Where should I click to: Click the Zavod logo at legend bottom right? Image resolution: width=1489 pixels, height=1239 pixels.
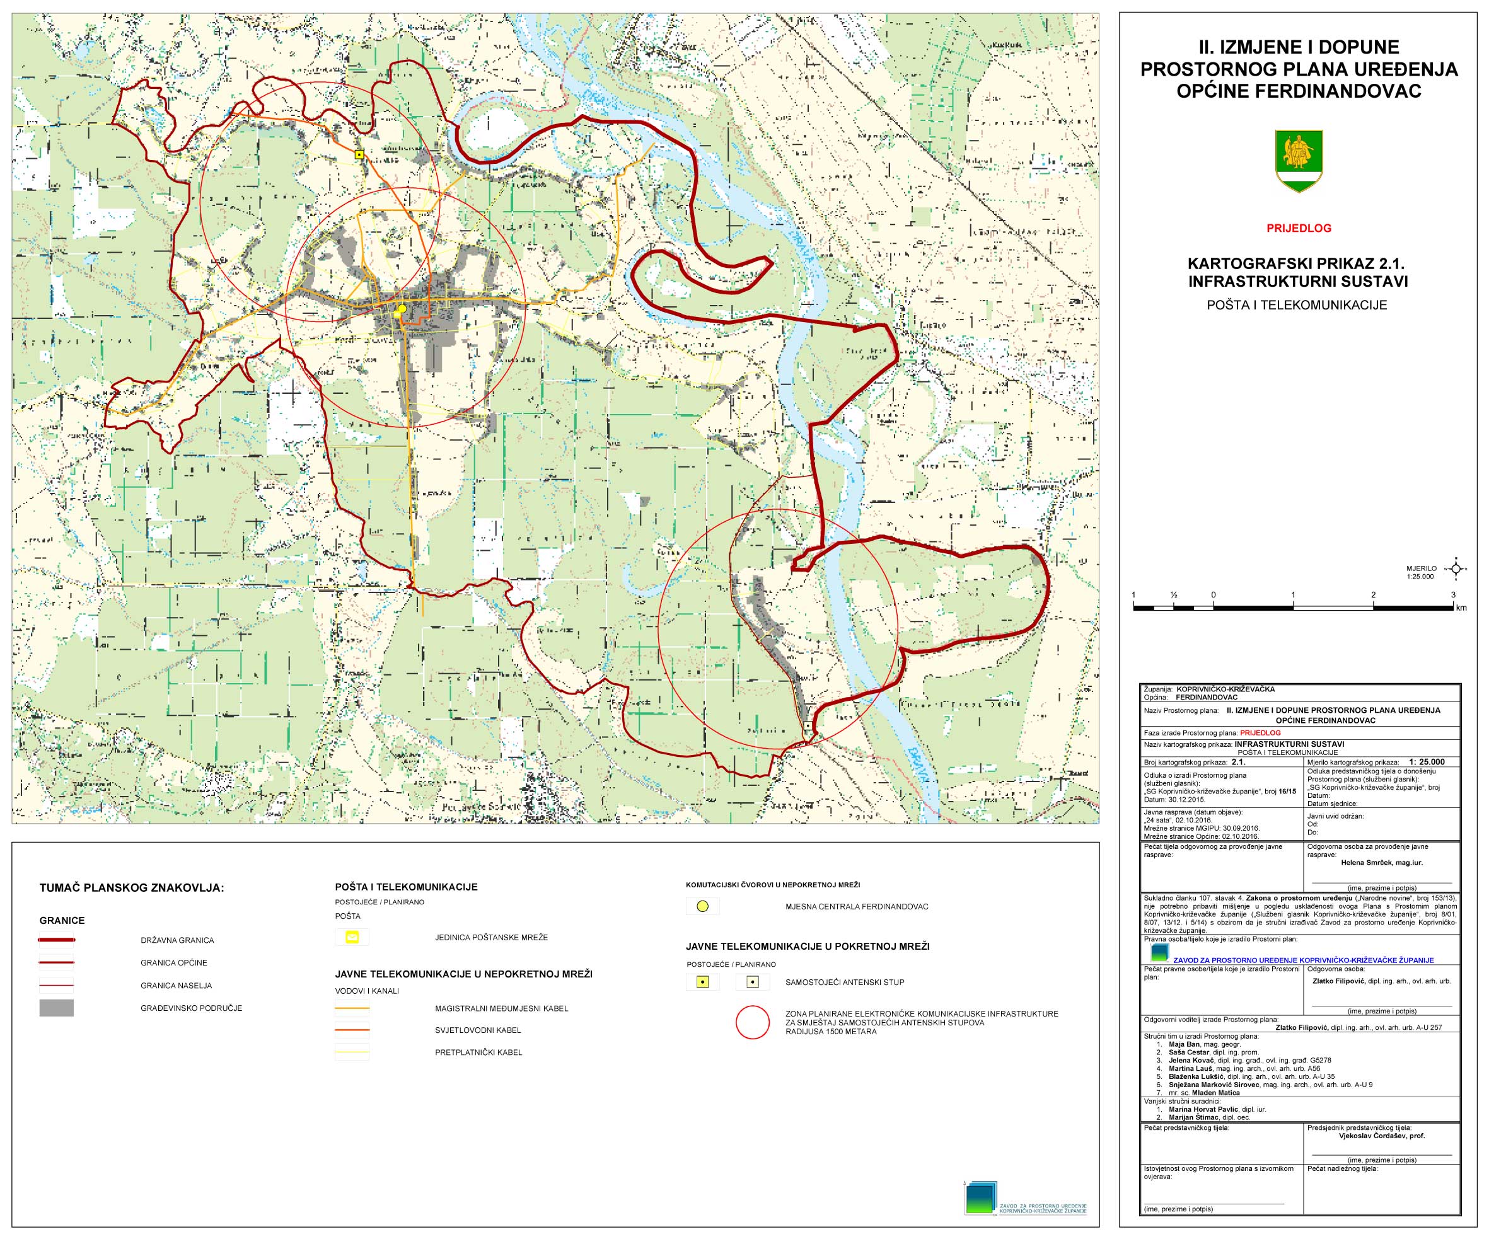point(980,1198)
